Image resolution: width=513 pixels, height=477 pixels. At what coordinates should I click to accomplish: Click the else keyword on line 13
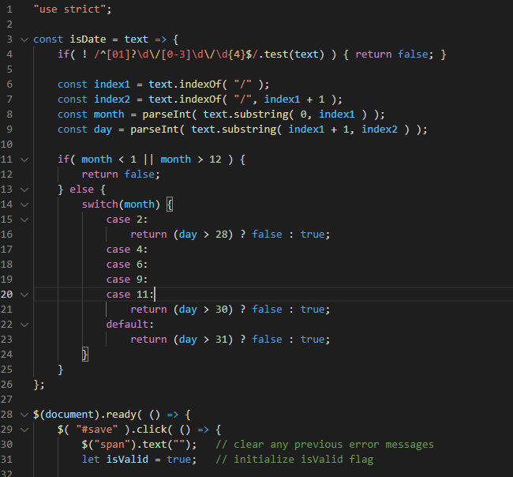(x=81, y=190)
